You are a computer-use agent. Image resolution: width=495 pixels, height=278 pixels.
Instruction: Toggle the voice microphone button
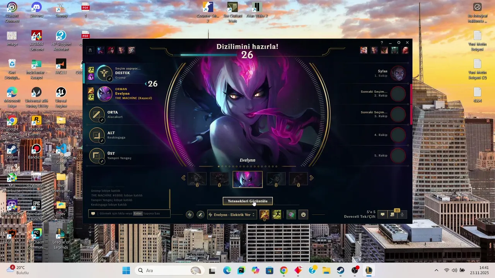pos(403,215)
